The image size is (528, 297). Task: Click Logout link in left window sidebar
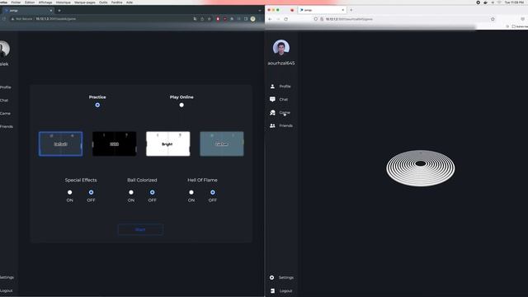click(6, 290)
